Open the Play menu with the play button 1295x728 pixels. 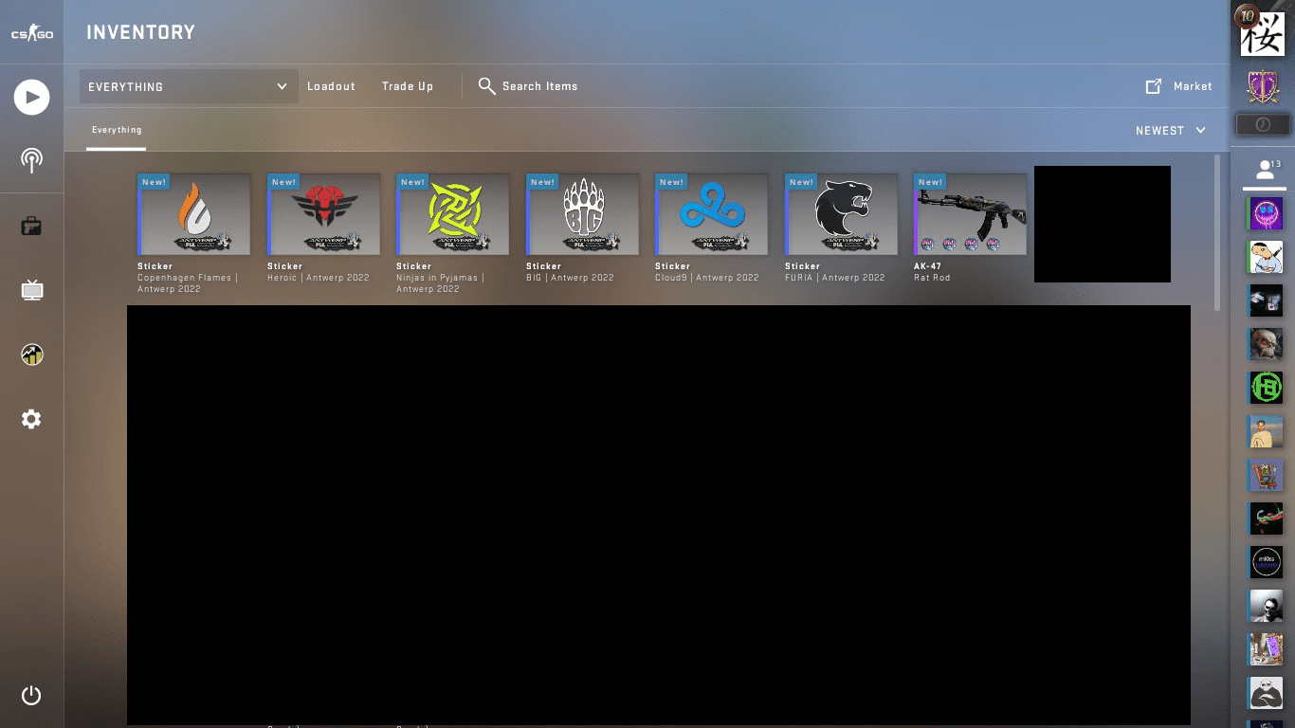(x=31, y=97)
